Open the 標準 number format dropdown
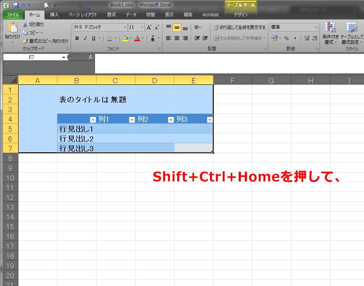The height and width of the screenshot is (286, 364). click(316, 27)
